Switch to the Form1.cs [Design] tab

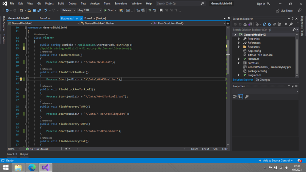pyautogui.click(x=95, y=18)
